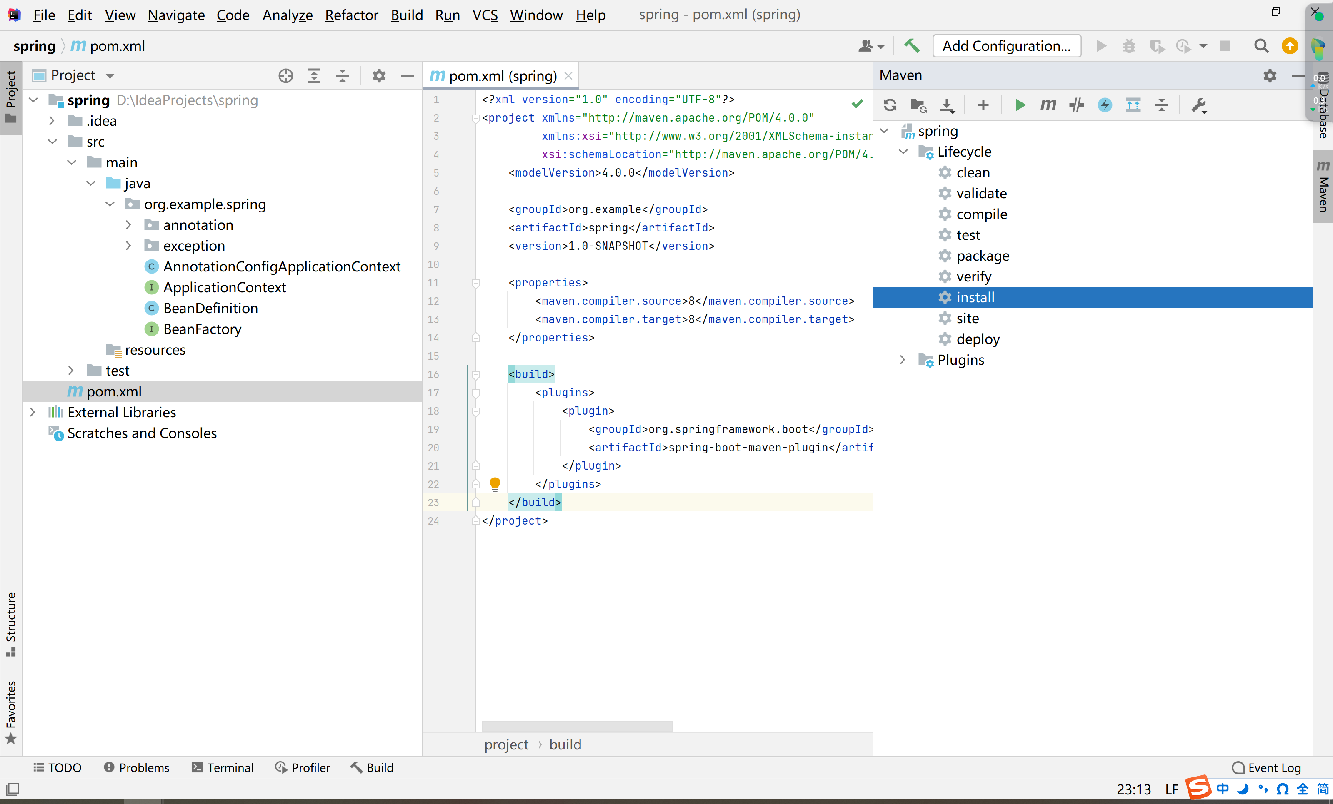Open the Project view dropdown
This screenshot has height=804, width=1333.
coord(110,76)
